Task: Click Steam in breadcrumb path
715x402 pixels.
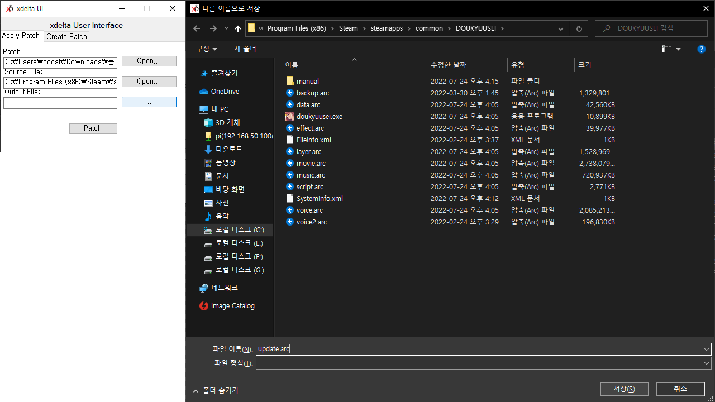Action: tap(349, 28)
